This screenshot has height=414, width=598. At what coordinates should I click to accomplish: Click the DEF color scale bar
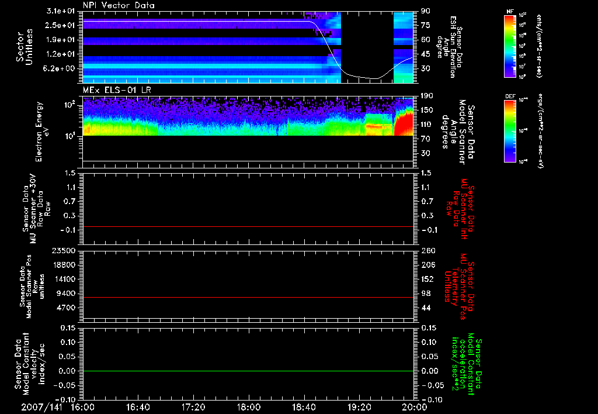click(x=510, y=130)
